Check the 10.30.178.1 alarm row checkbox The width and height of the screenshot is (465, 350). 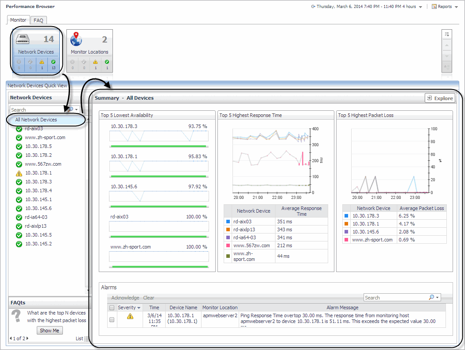[112, 319]
